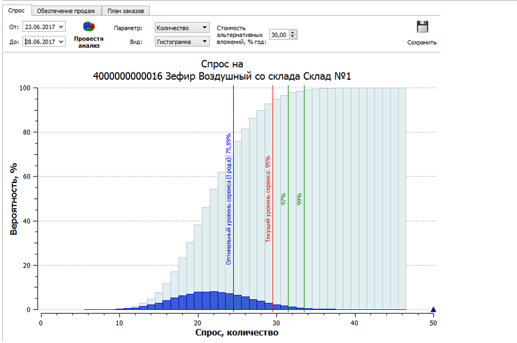Expand the От date dropdown arrow
The height and width of the screenshot is (343, 517).
pyautogui.click(x=61, y=27)
